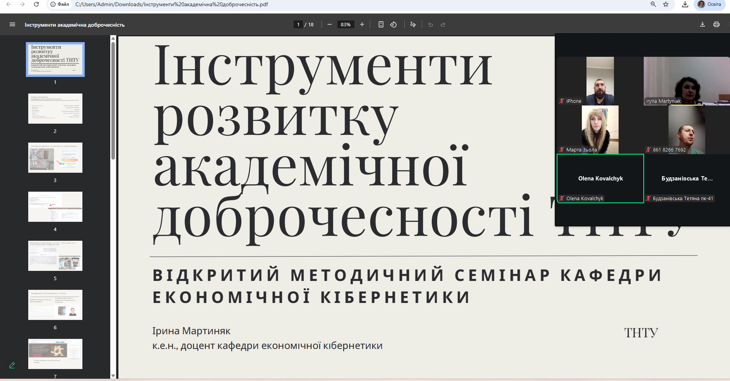730x381 pixels.
Task: Click the undo arrow in the toolbar
Action: pos(431,24)
